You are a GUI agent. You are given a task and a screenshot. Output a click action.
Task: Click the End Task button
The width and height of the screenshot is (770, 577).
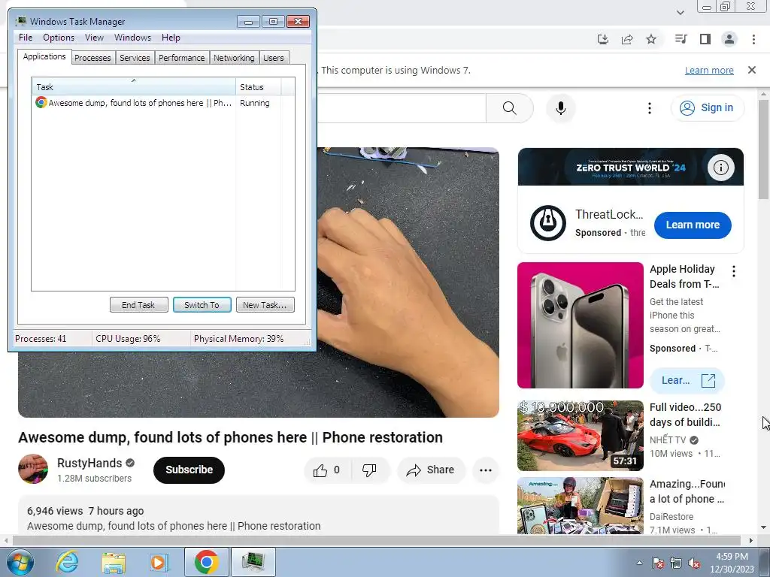(x=138, y=305)
